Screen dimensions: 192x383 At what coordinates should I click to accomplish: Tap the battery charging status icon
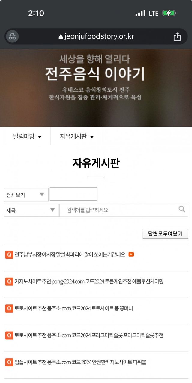point(169,13)
